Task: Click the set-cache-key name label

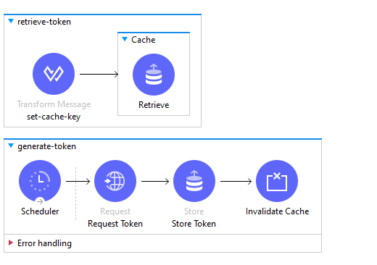Action: point(54,117)
